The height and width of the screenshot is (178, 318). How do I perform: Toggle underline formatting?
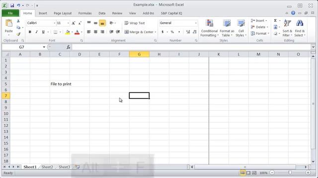point(43,32)
